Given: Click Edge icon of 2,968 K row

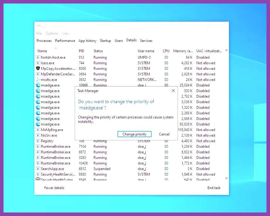Looking at the screenshot, I should [38, 119].
